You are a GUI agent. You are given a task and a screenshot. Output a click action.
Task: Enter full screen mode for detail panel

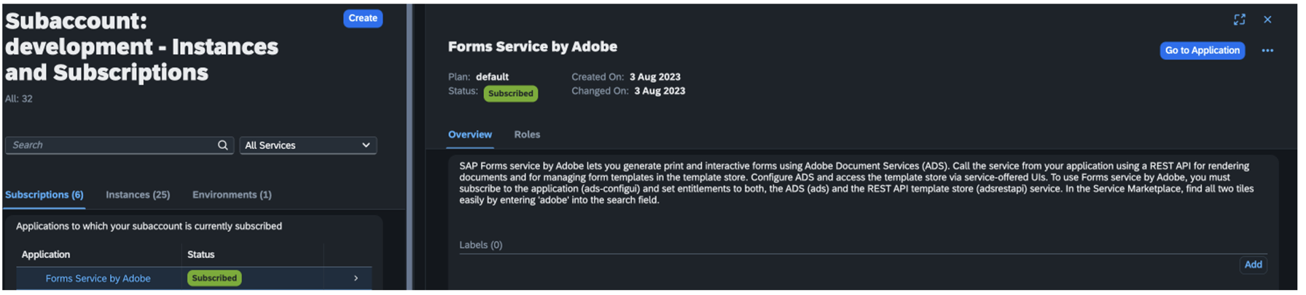pos(1240,20)
